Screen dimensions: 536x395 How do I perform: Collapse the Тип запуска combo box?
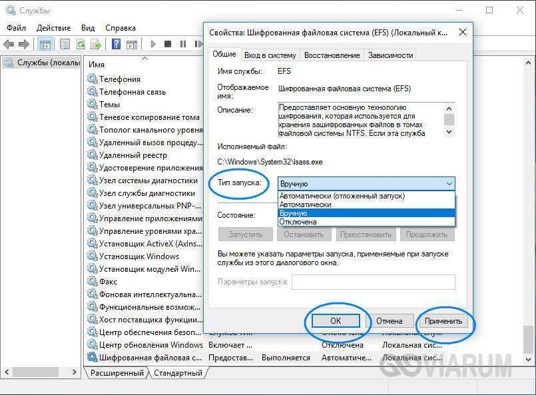(449, 184)
